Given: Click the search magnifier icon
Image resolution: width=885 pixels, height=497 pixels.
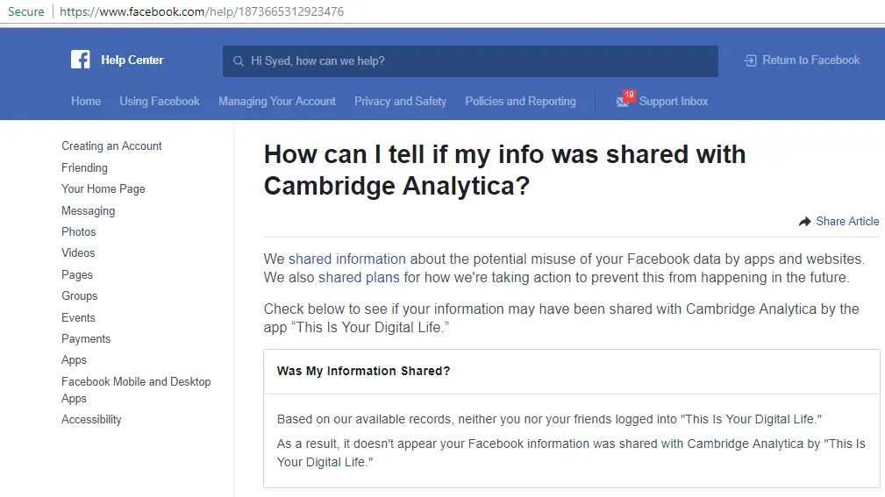Looking at the screenshot, I should tap(239, 61).
